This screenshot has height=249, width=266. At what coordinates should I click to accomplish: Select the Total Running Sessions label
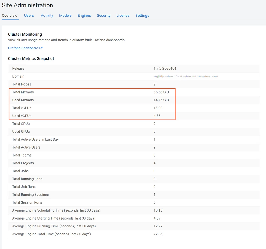(30, 195)
